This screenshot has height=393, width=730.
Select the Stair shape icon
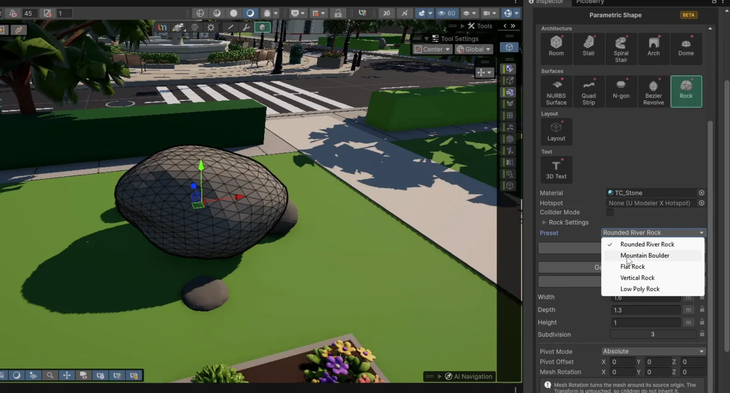tap(589, 48)
